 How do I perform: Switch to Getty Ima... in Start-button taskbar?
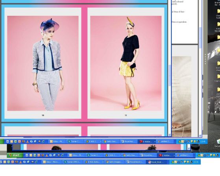[x=130, y=155]
